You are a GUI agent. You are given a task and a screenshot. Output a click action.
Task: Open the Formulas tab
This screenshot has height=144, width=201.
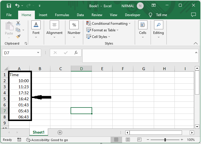pos(62,15)
